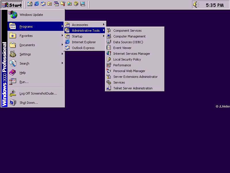Click the Documents folder icon
Viewport: 230px width, 173px height.
13,45
